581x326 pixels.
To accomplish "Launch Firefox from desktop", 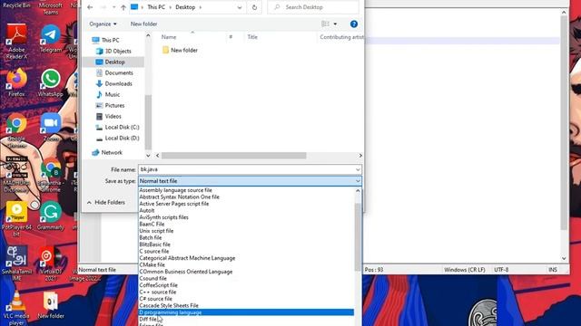I will click(16, 83).
